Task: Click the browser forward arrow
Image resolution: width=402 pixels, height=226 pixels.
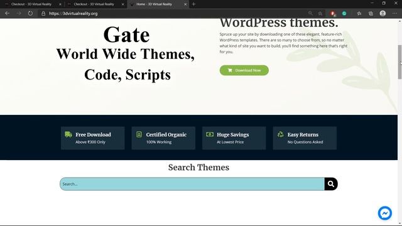Action: click(x=19, y=13)
